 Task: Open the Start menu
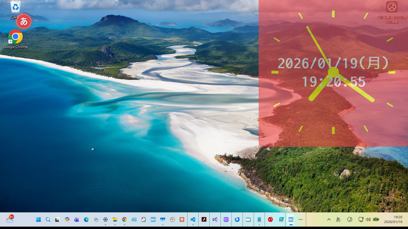[x=38, y=219]
